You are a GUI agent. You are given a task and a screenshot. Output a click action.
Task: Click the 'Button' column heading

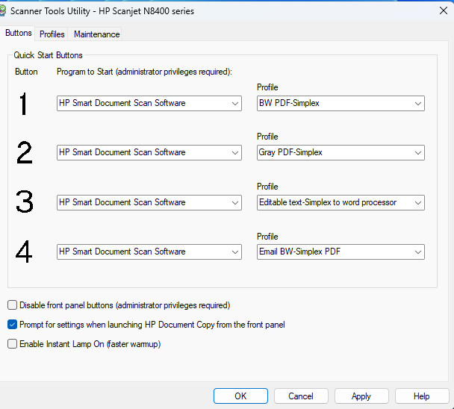pos(26,72)
